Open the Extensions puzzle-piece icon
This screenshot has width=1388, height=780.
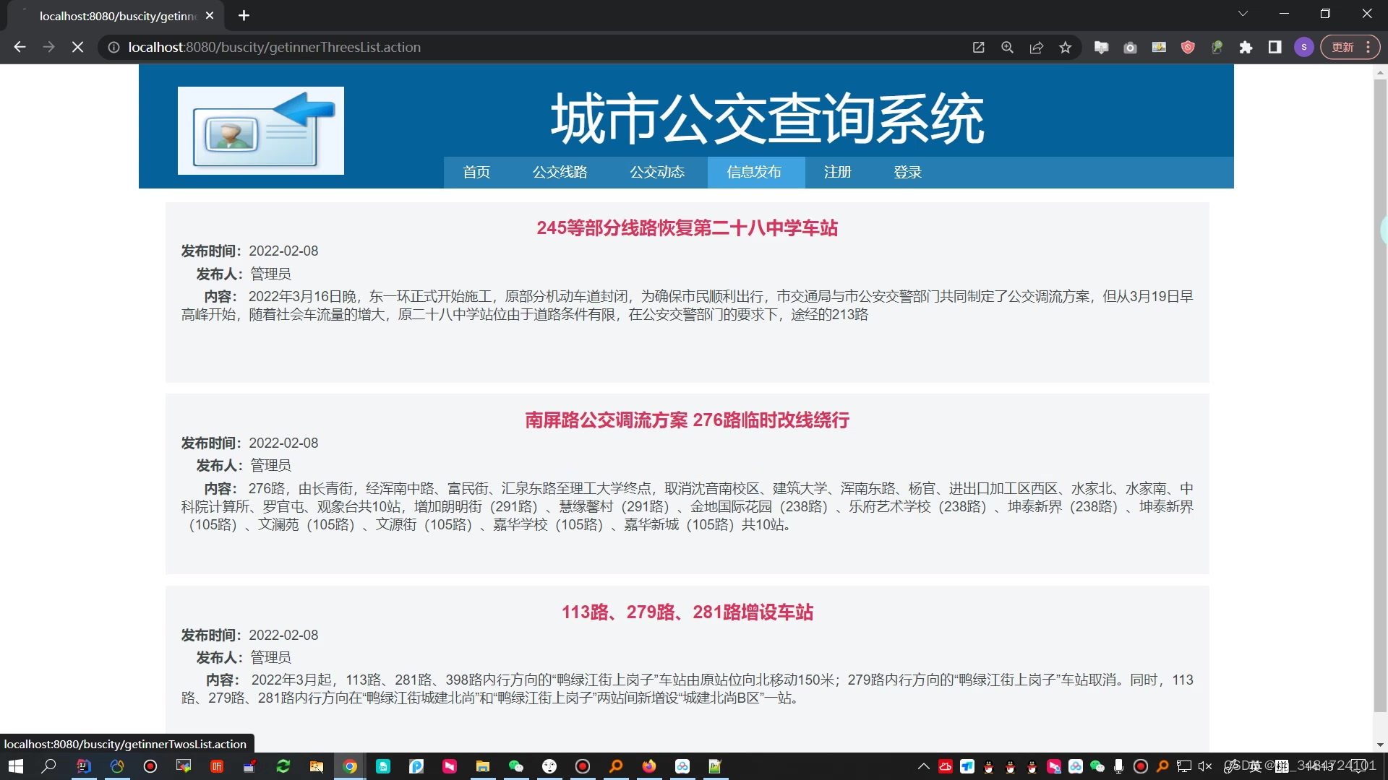1246,47
